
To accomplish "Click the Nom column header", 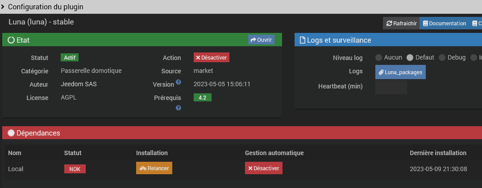I will [x=15, y=153].
